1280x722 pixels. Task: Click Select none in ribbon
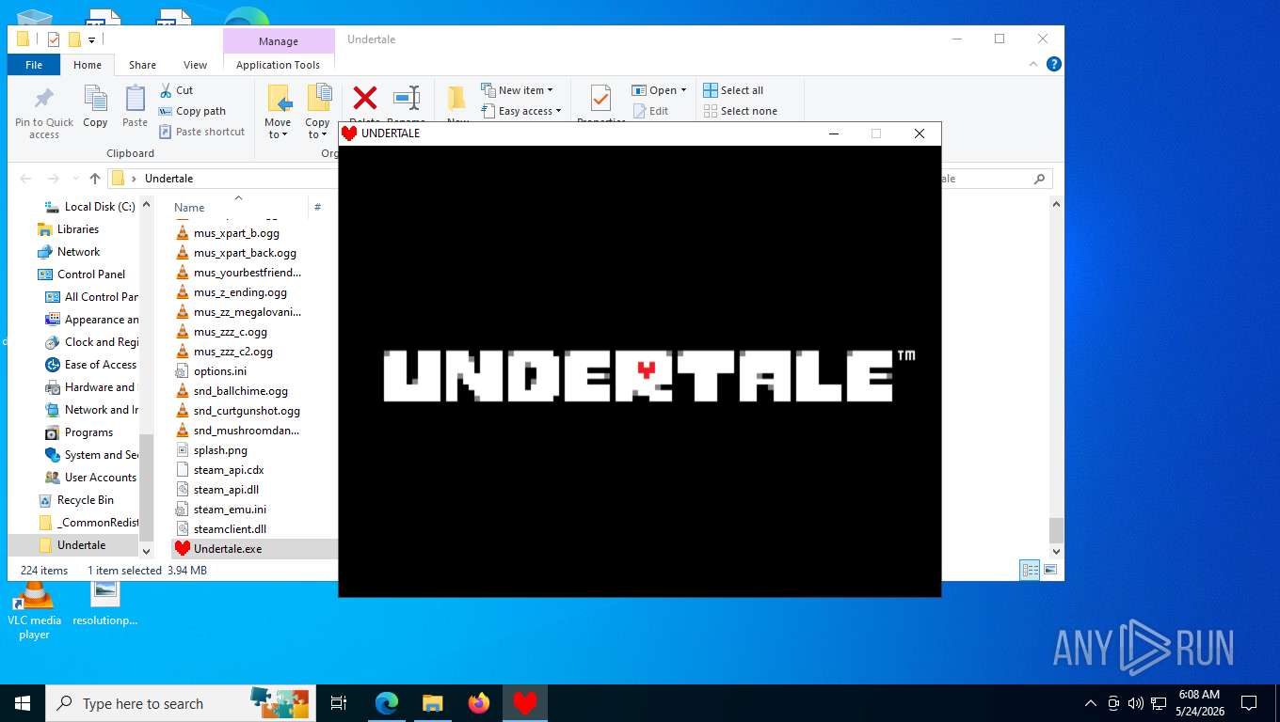740,111
